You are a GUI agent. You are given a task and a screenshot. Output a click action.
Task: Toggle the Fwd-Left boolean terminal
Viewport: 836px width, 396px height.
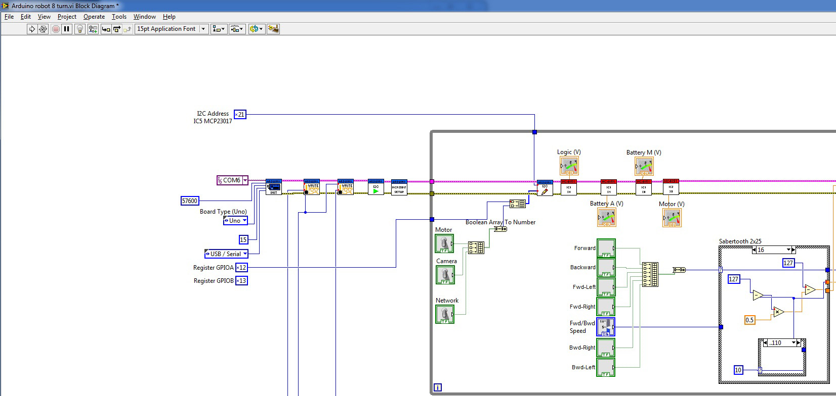(x=606, y=287)
